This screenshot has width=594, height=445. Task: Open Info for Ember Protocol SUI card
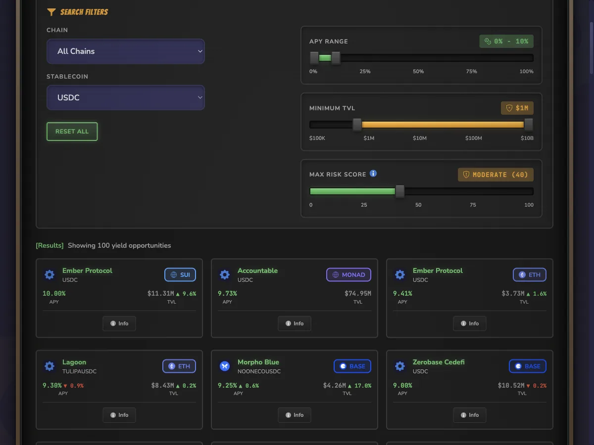[x=119, y=323]
